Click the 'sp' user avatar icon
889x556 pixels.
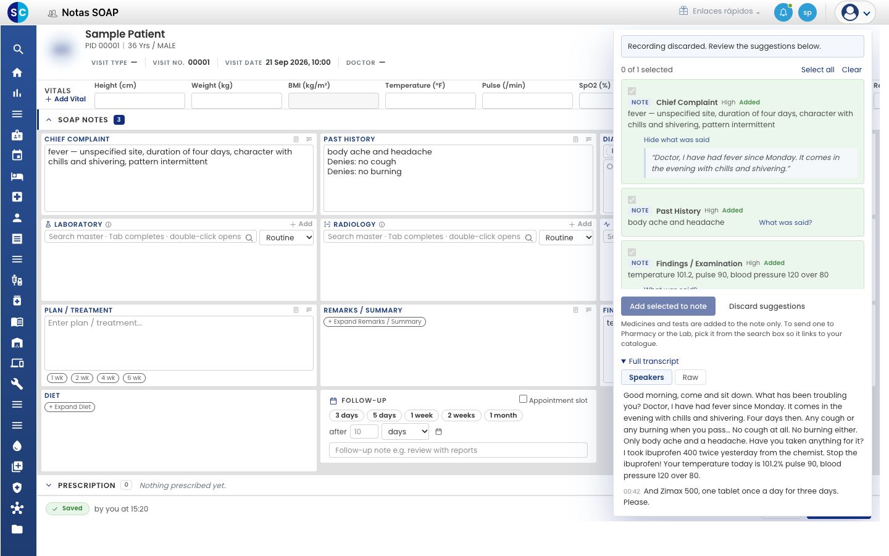(808, 12)
